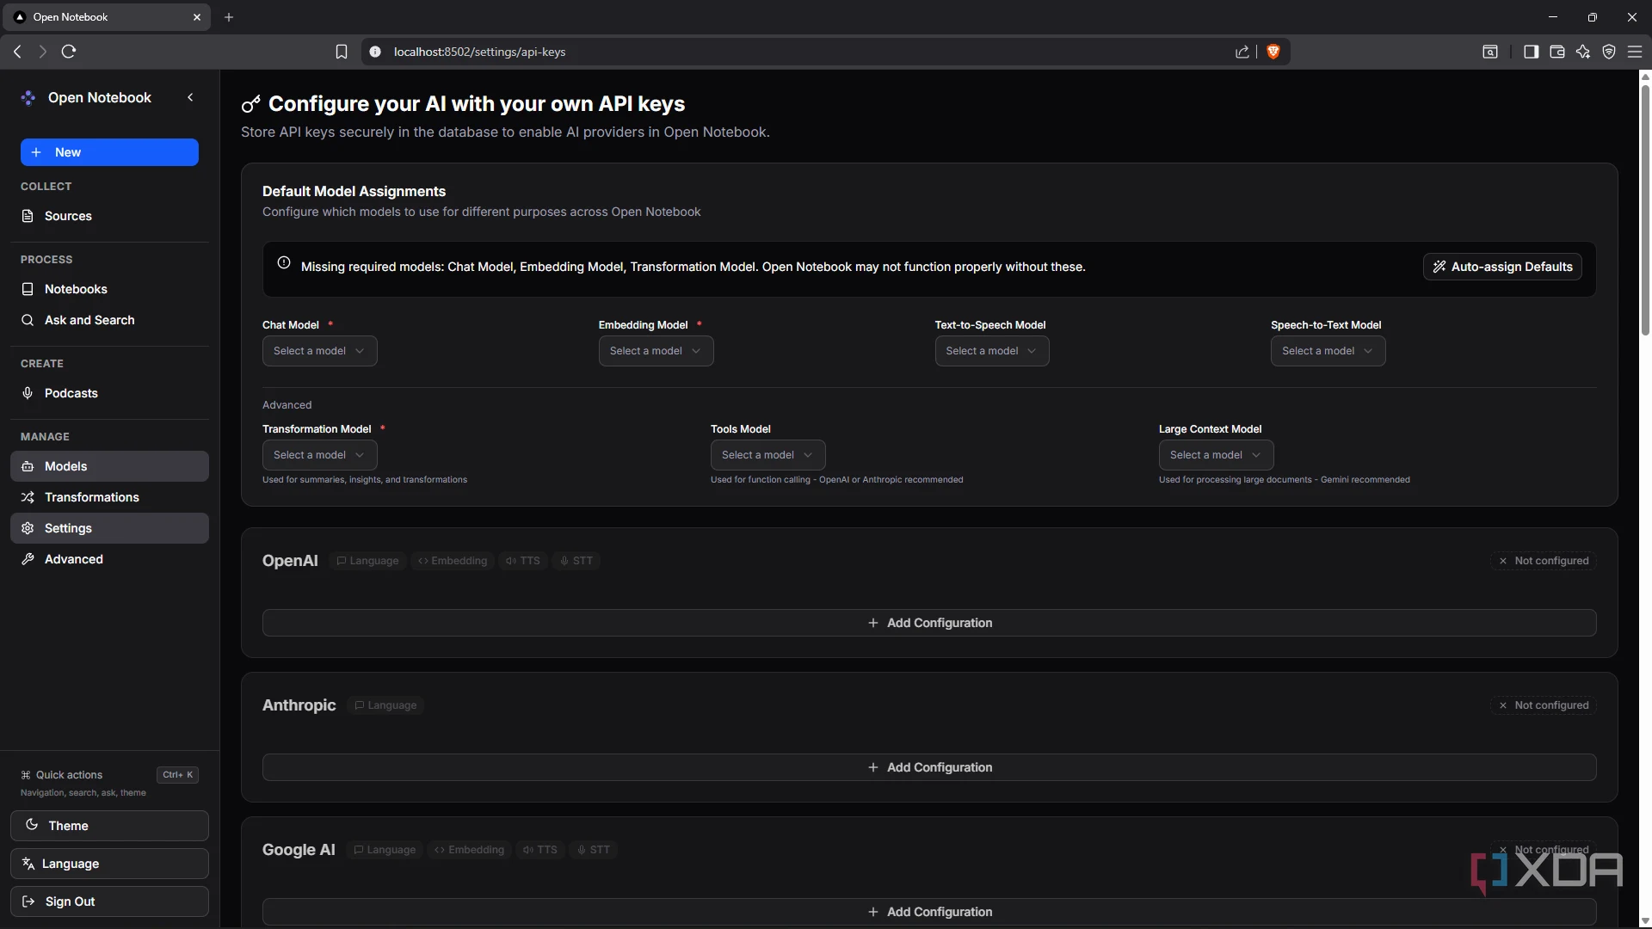1652x929 pixels.
Task: Click OpenAI Not configured status badge
Action: (x=1544, y=561)
